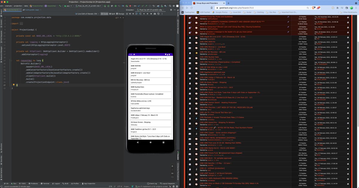Open the Profiler tool window

click(75, 184)
